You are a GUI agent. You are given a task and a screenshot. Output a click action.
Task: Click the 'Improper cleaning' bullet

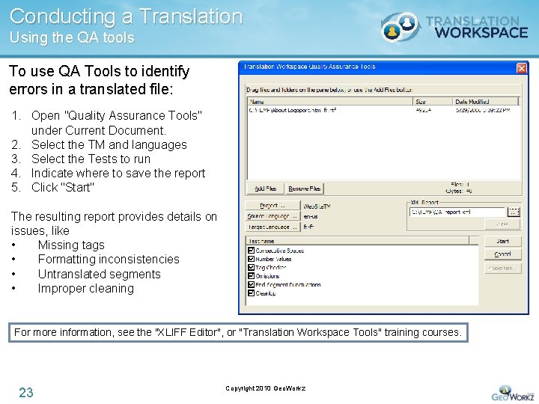pos(86,288)
